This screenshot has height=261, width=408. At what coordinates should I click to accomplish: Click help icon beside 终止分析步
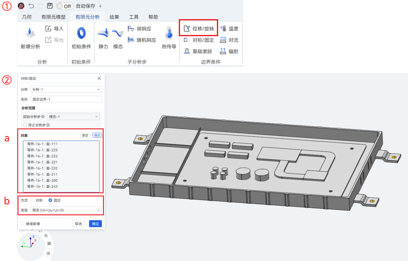(x=48, y=125)
